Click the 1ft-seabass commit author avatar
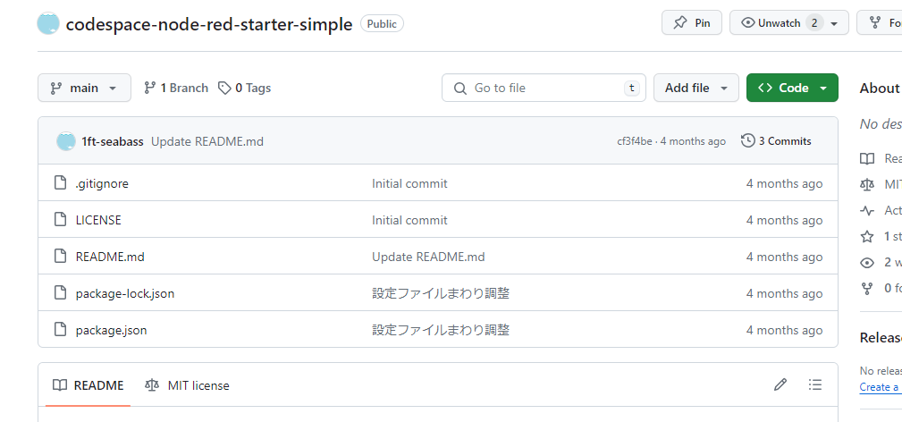The width and height of the screenshot is (902, 422). (x=66, y=141)
